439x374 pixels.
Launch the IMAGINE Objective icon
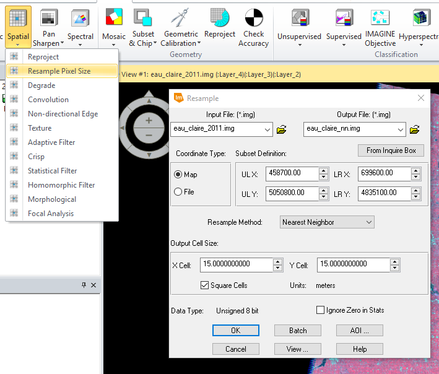click(x=380, y=17)
